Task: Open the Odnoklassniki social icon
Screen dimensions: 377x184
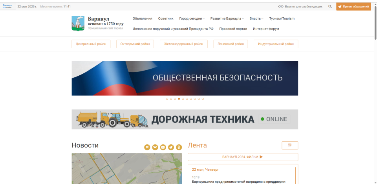Action: pos(179,147)
